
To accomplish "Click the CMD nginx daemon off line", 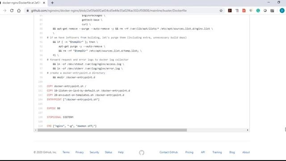I will (x=71, y=126).
